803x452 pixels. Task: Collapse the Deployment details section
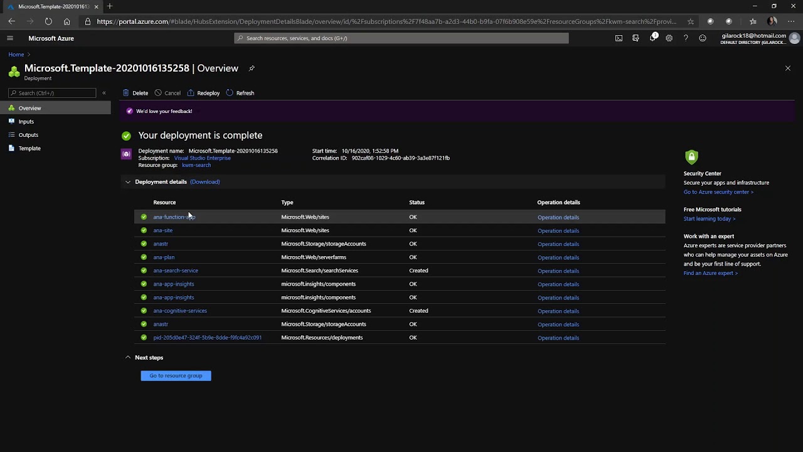128,182
